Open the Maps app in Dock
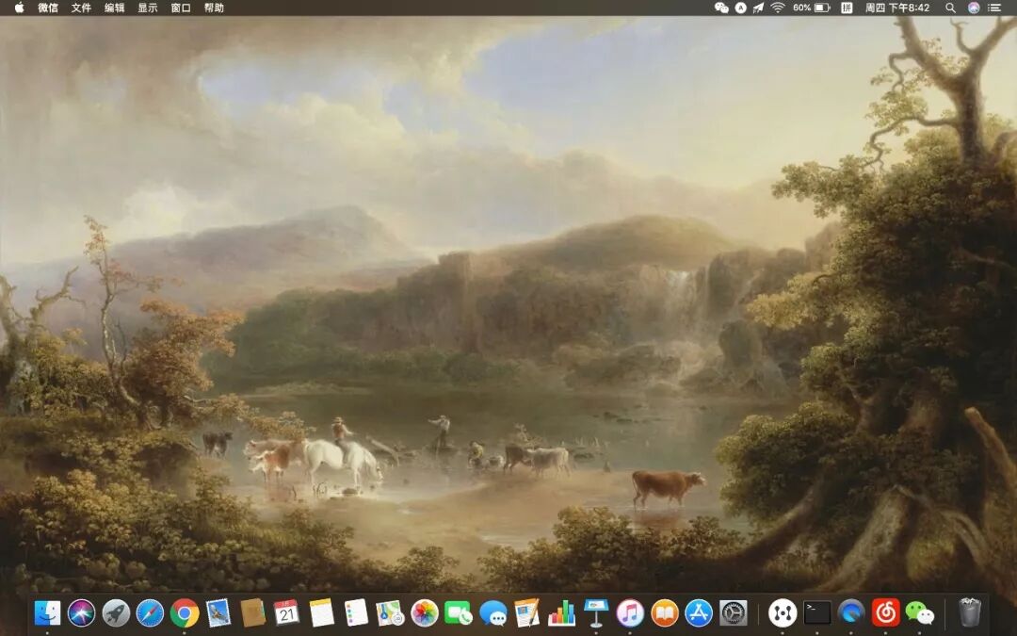 pos(390,613)
